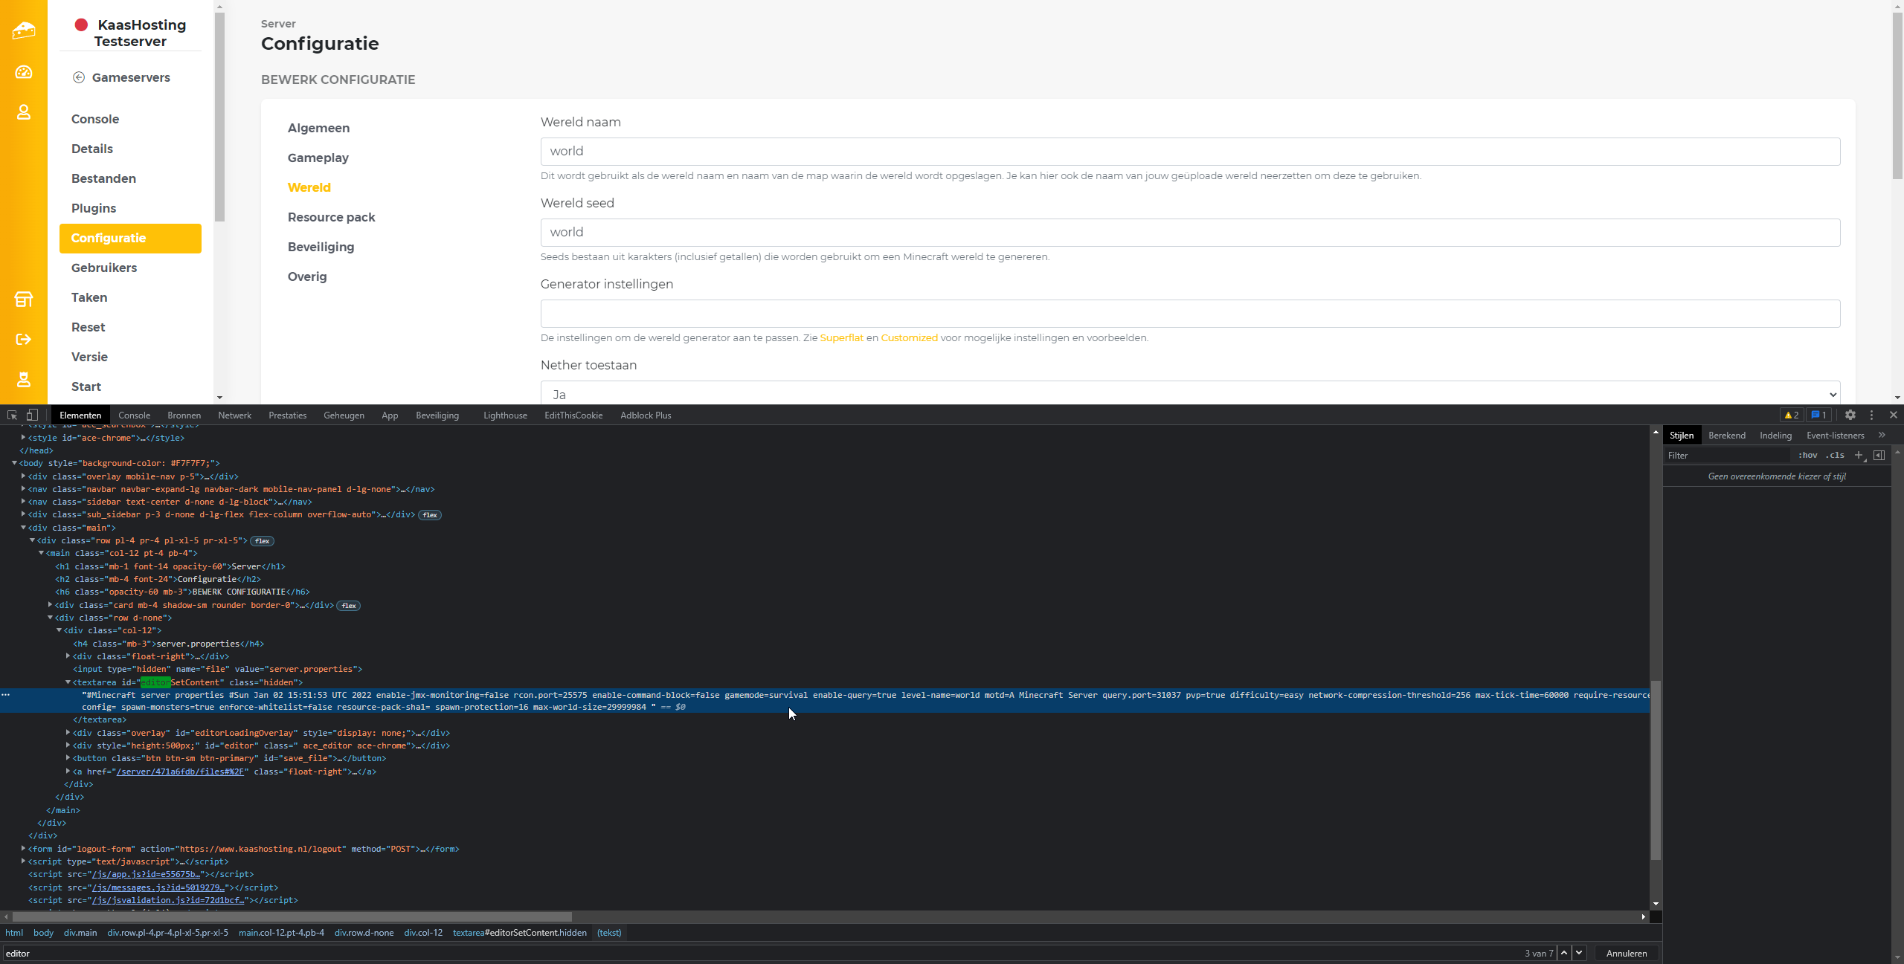Expand the div id="editor" ace_editor node

[x=68, y=745]
